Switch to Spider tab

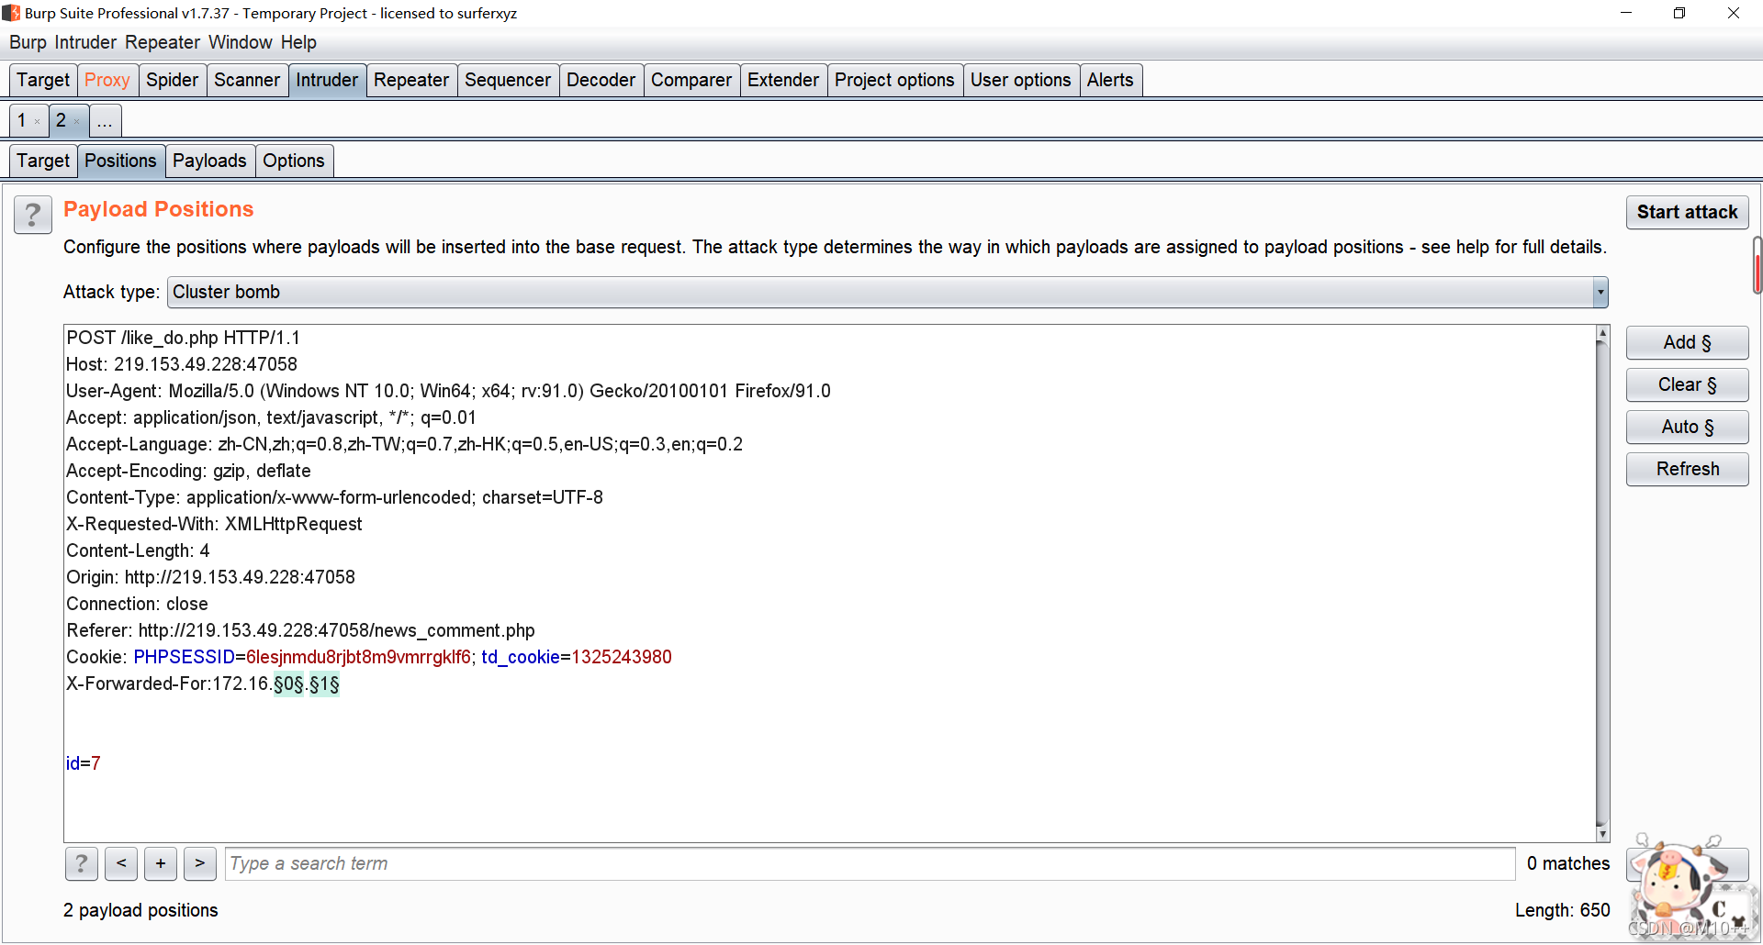pos(172,80)
